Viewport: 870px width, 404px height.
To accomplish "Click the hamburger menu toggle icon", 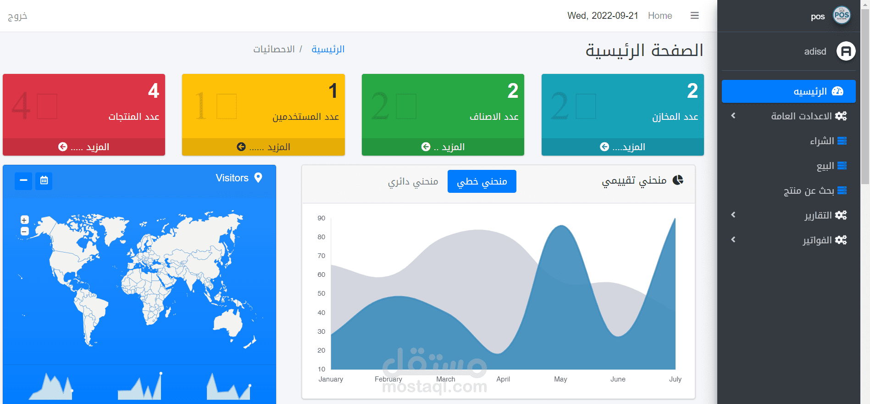I will 694,16.
